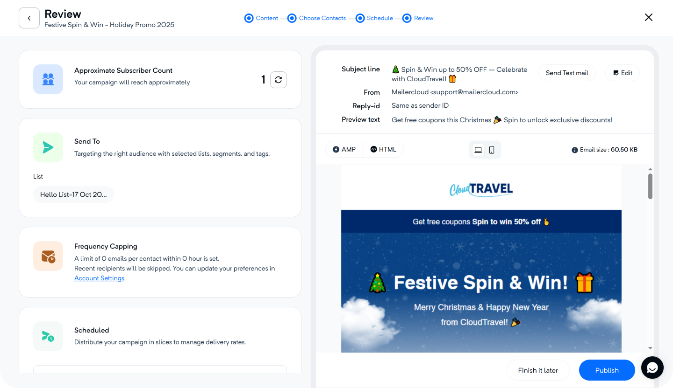Viewport: 673px width, 388px height.
Task: Click the preview text line
Action: (x=502, y=120)
